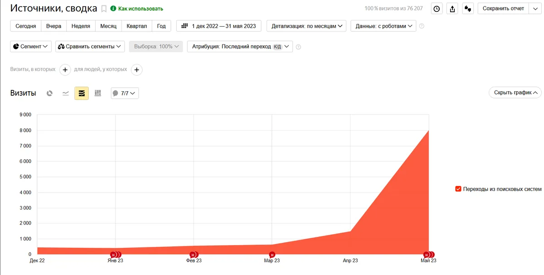Click the 'Апр 23' axis label
The width and height of the screenshot is (544, 275).
point(350,260)
